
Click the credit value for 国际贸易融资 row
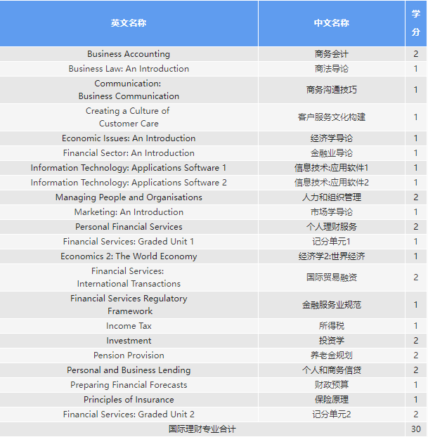[x=416, y=278]
